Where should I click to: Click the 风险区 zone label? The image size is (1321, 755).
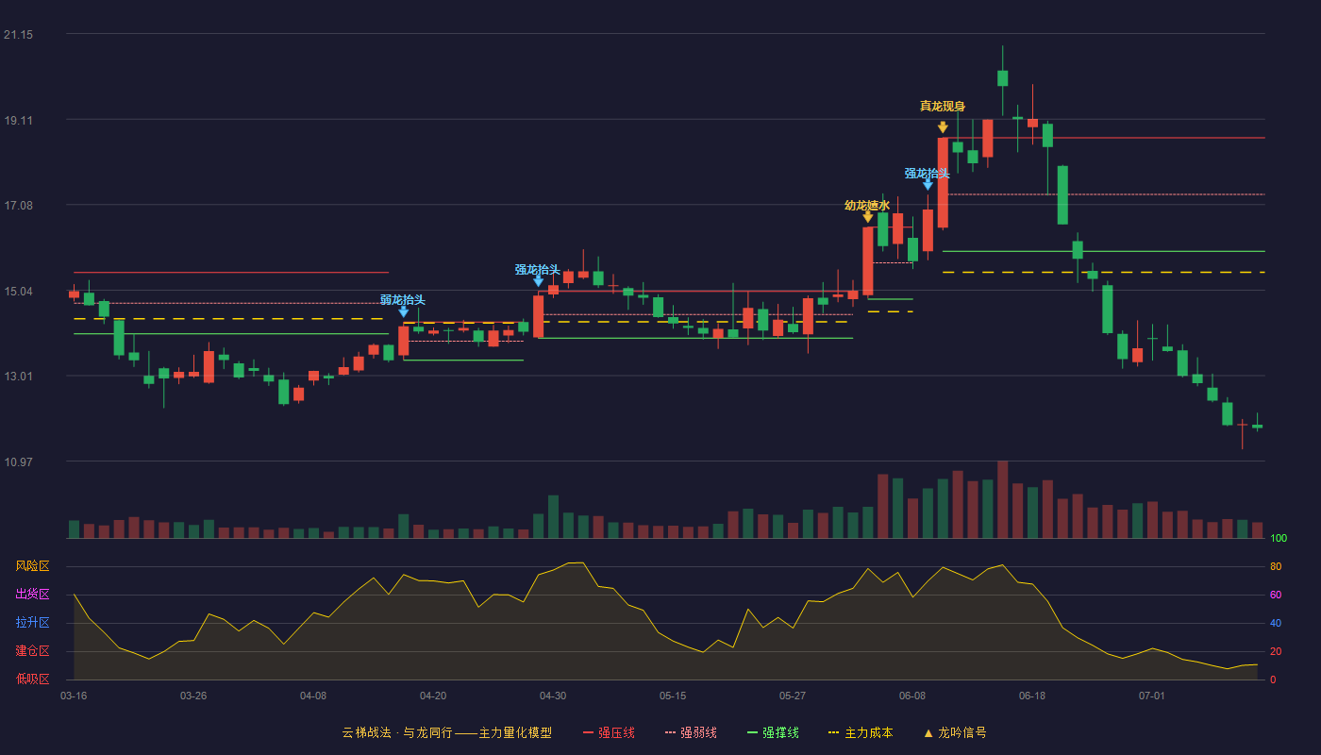[x=32, y=566]
